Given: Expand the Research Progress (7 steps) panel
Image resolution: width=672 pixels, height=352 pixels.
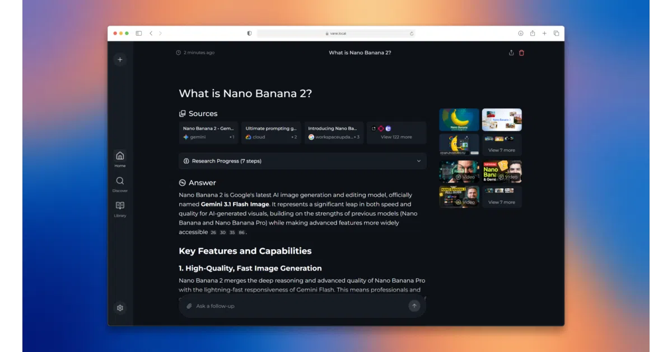Looking at the screenshot, I should (302, 161).
